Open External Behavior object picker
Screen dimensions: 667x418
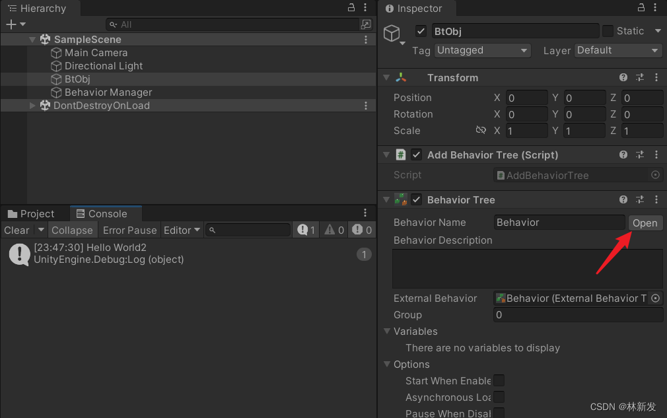656,298
